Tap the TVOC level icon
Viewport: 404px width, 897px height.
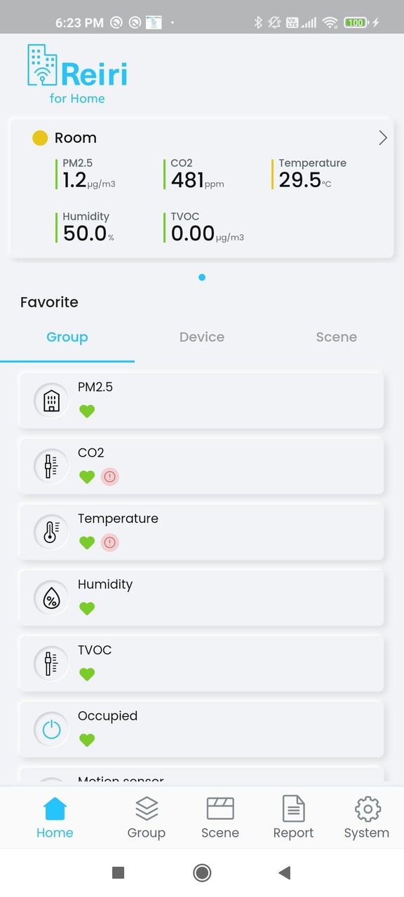tap(50, 664)
